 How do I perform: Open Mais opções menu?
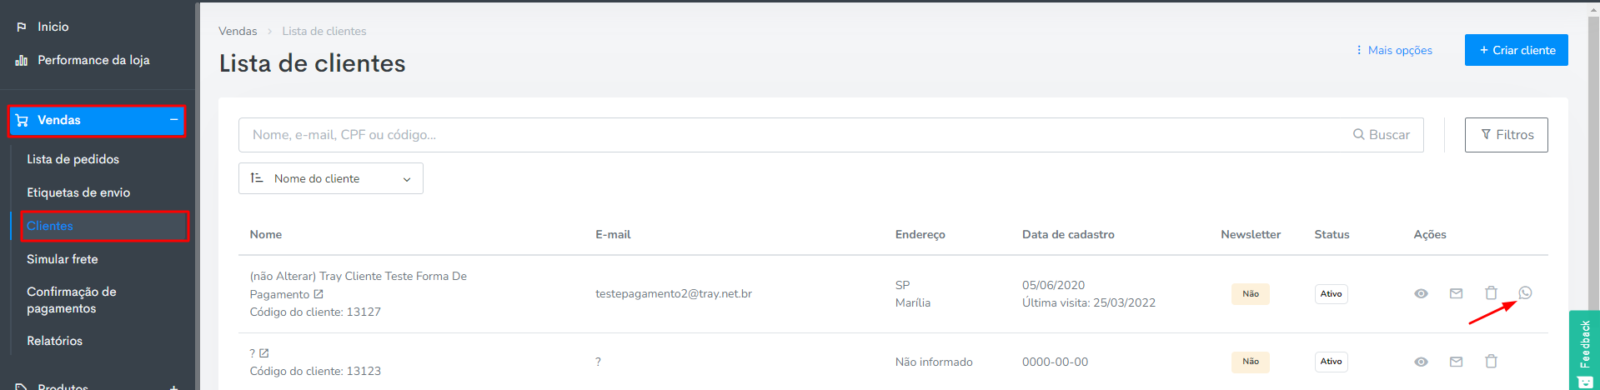1394,50
